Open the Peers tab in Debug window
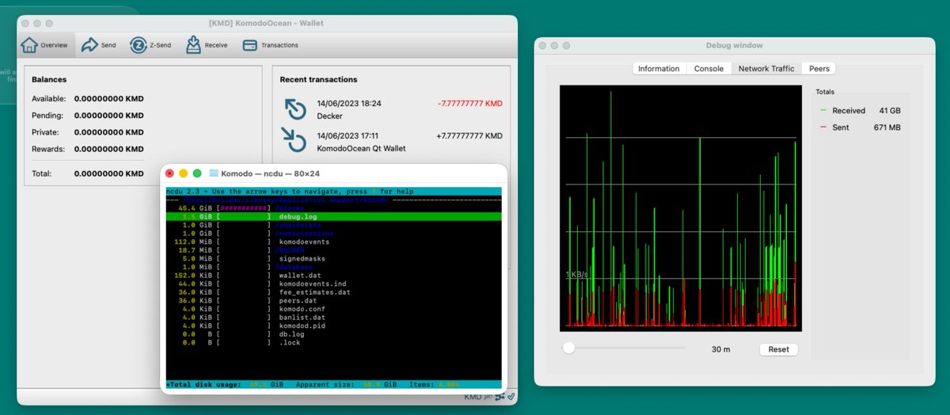This screenshot has width=950, height=415. click(x=819, y=69)
